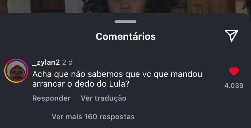Tap the comment text about Lula

tap(117, 79)
